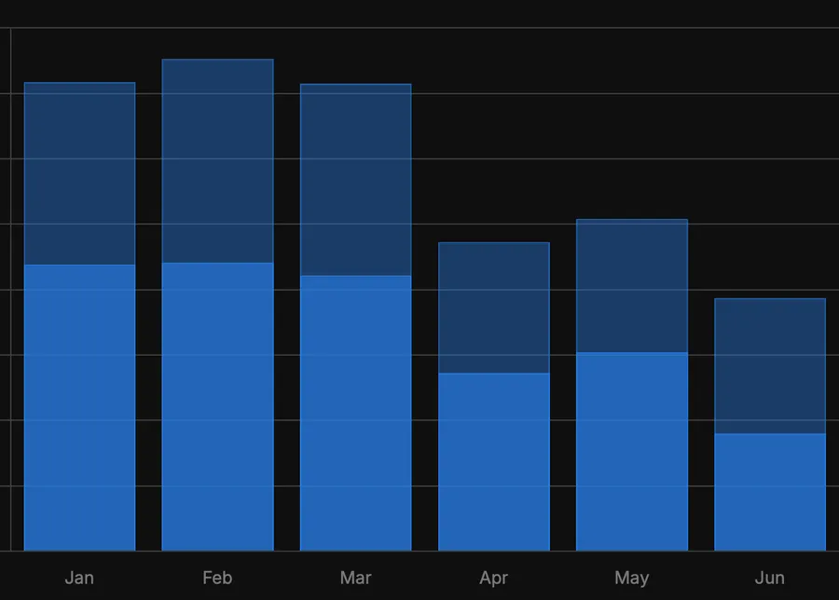Select the February dark blue top segment
839x600 pixels.
click(217, 158)
